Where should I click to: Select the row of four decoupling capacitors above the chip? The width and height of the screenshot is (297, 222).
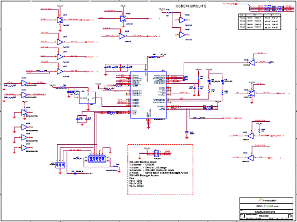(118, 66)
